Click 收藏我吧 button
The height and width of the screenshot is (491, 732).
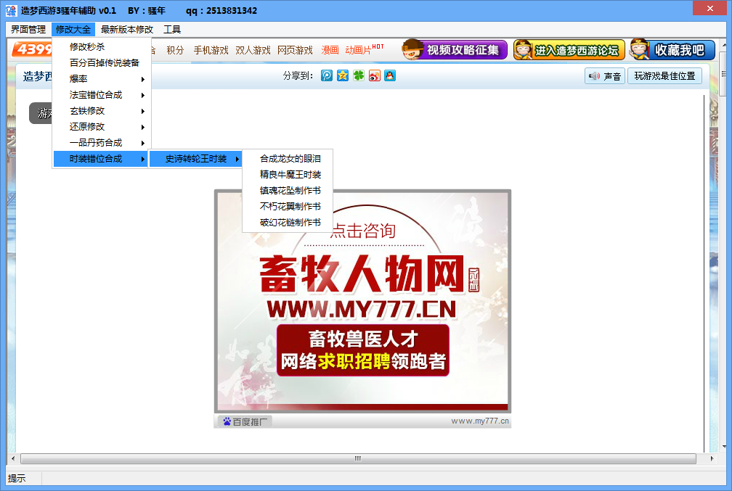672,49
